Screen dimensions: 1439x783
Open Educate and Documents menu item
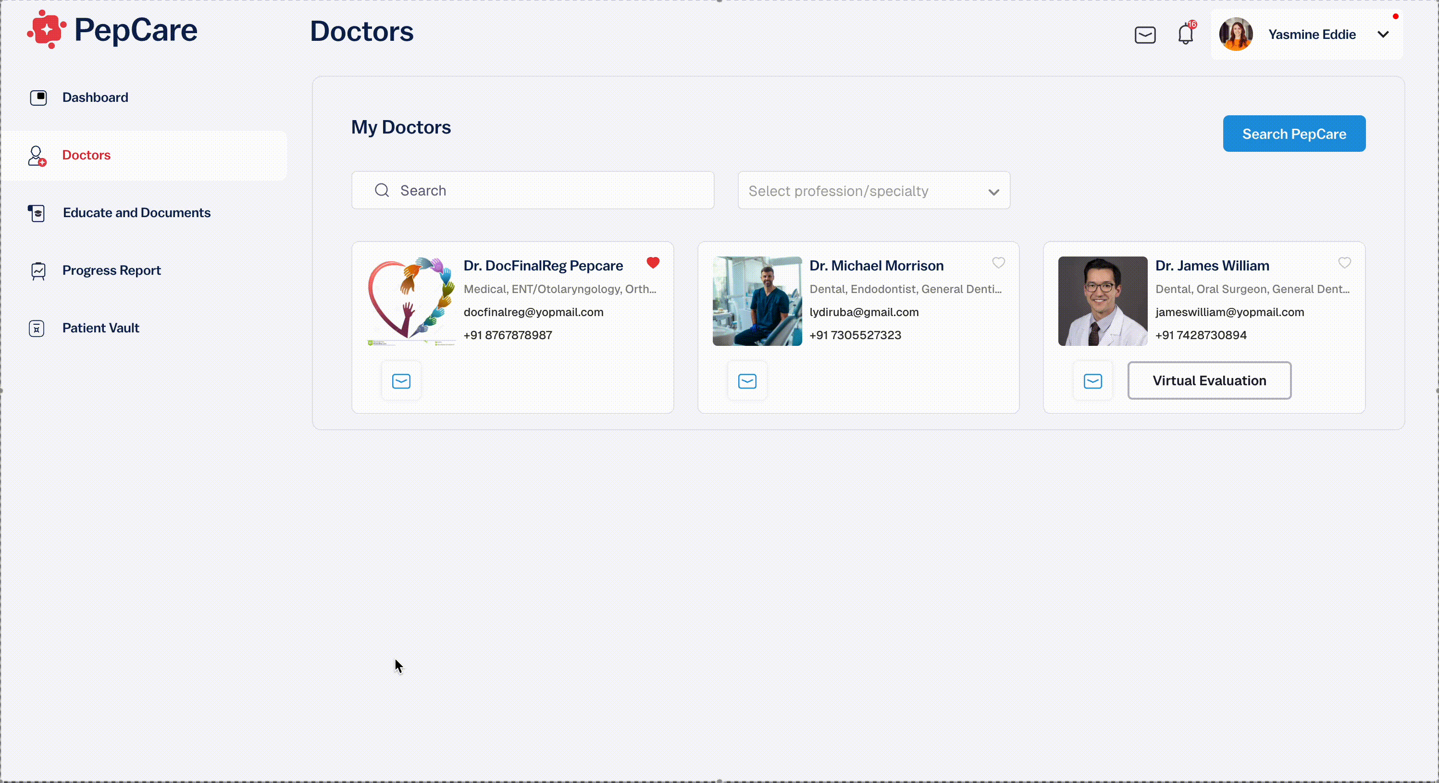[x=136, y=213]
